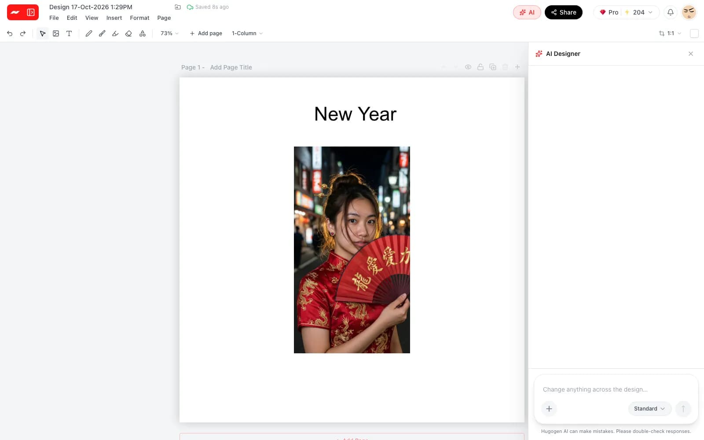Click the Undo arrow

pyautogui.click(x=10, y=33)
